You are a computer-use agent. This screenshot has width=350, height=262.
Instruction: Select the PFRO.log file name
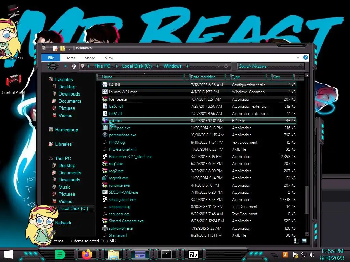coord(117,142)
